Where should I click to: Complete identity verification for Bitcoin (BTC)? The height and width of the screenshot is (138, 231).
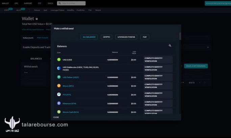(x=158, y=86)
